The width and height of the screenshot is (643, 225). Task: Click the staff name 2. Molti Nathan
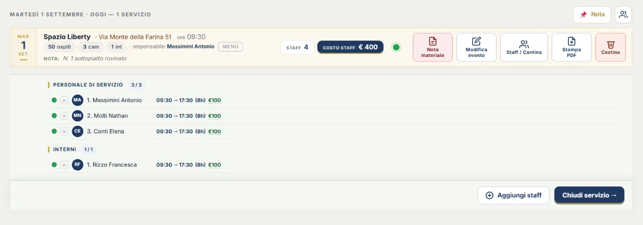click(107, 116)
